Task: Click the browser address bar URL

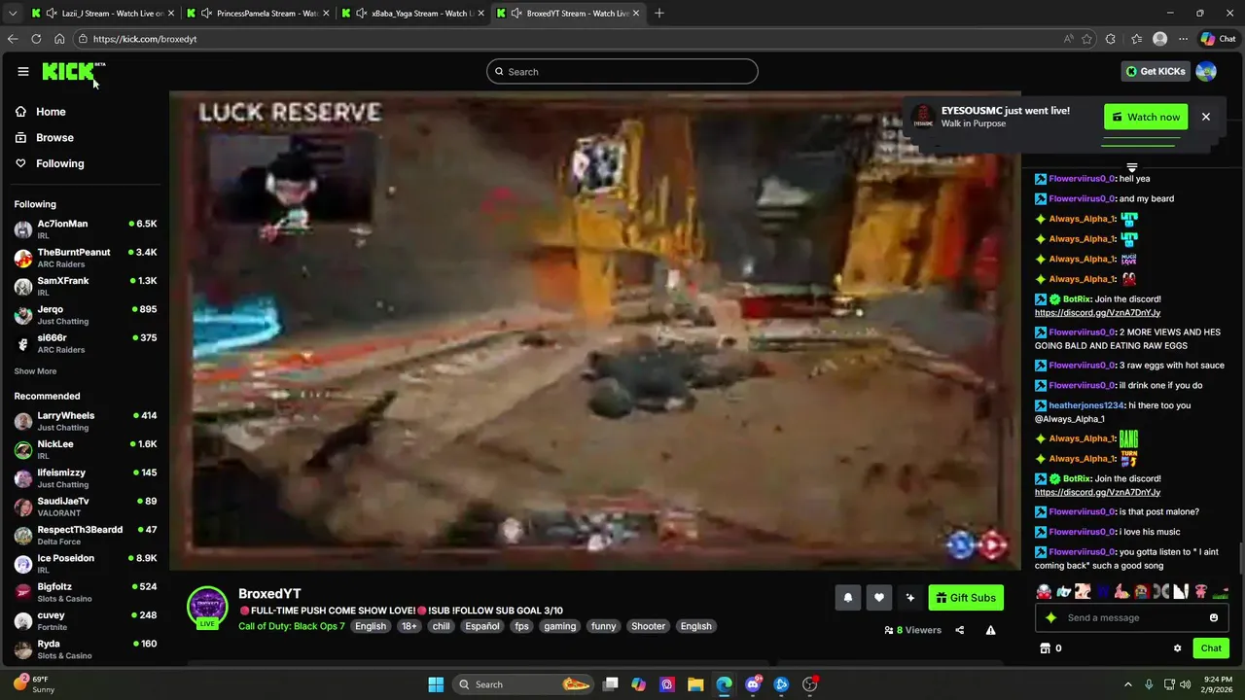Action: pos(145,39)
